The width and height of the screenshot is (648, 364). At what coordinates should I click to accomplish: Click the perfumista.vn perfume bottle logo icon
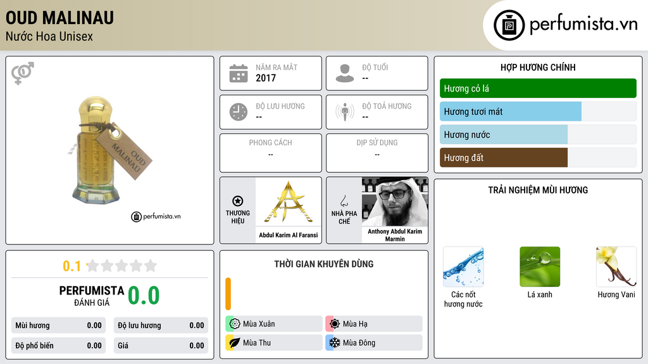pyautogui.click(x=509, y=25)
